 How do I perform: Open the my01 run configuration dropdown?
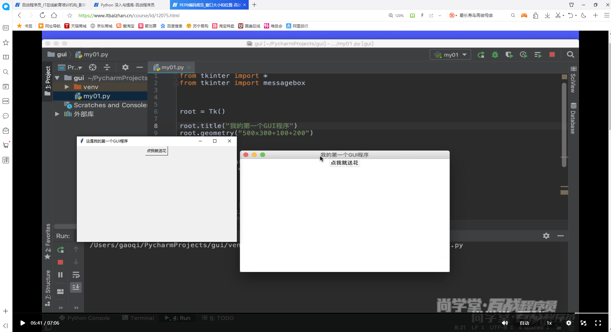pyautogui.click(x=450, y=55)
